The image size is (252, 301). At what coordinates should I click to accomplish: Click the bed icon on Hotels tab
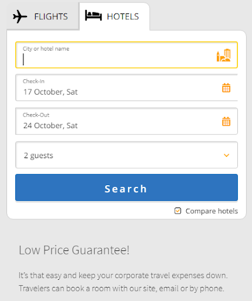coord(93,15)
